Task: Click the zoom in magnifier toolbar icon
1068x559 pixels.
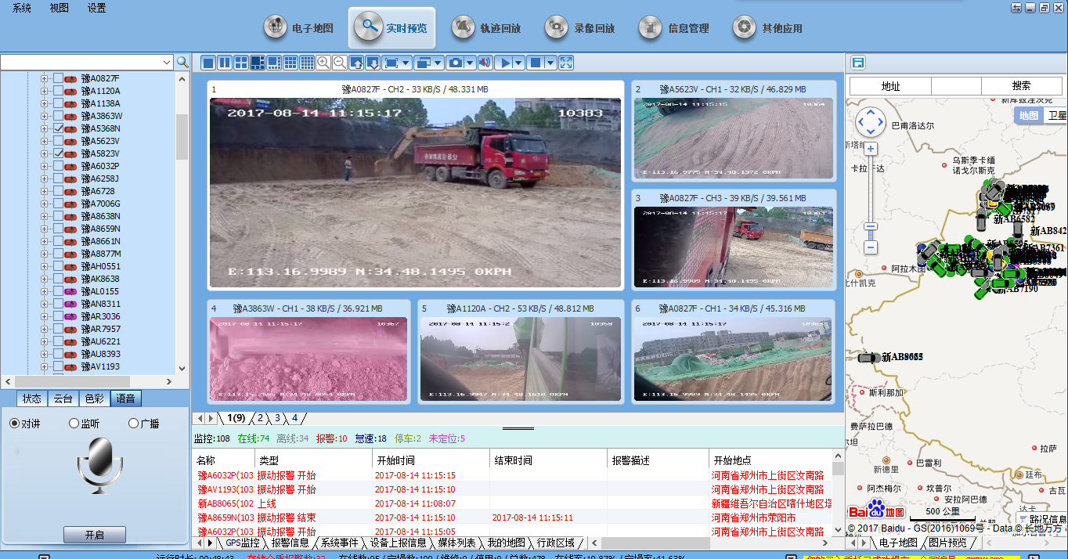Action: click(323, 63)
